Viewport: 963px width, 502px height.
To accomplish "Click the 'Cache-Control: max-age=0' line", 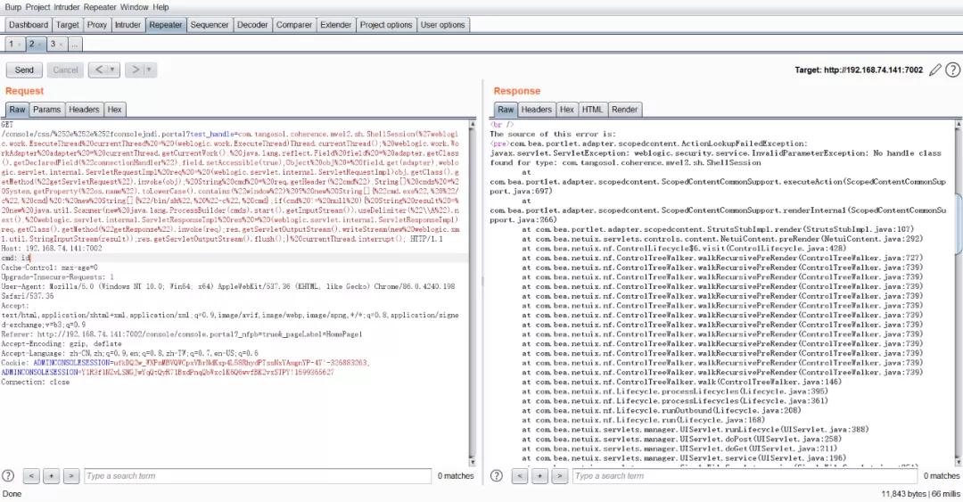I will coord(49,267).
